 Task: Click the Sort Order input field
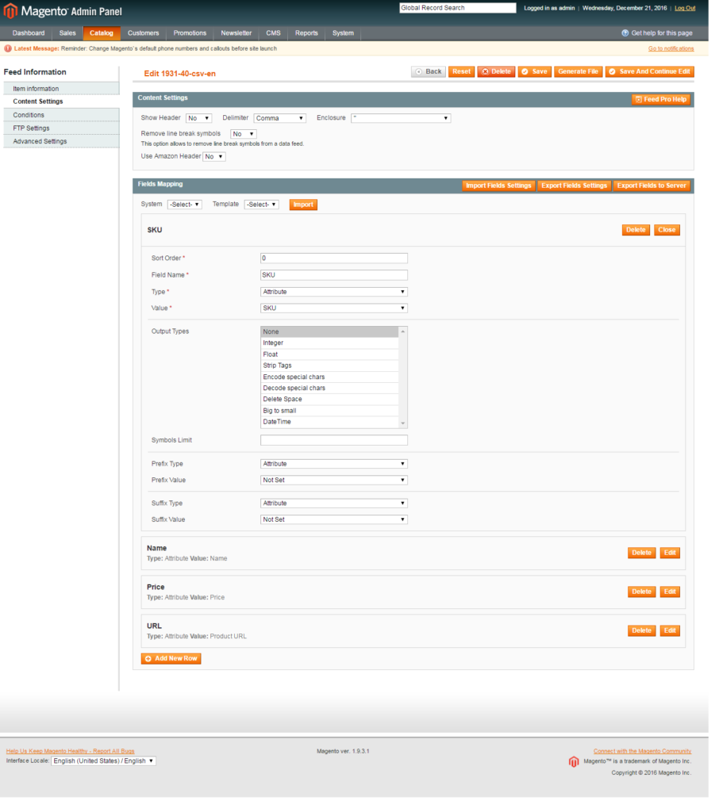click(x=334, y=259)
